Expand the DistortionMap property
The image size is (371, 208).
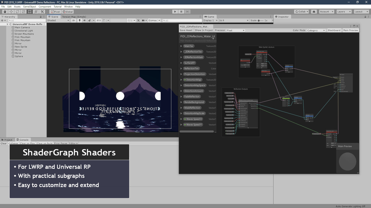(181, 80)
